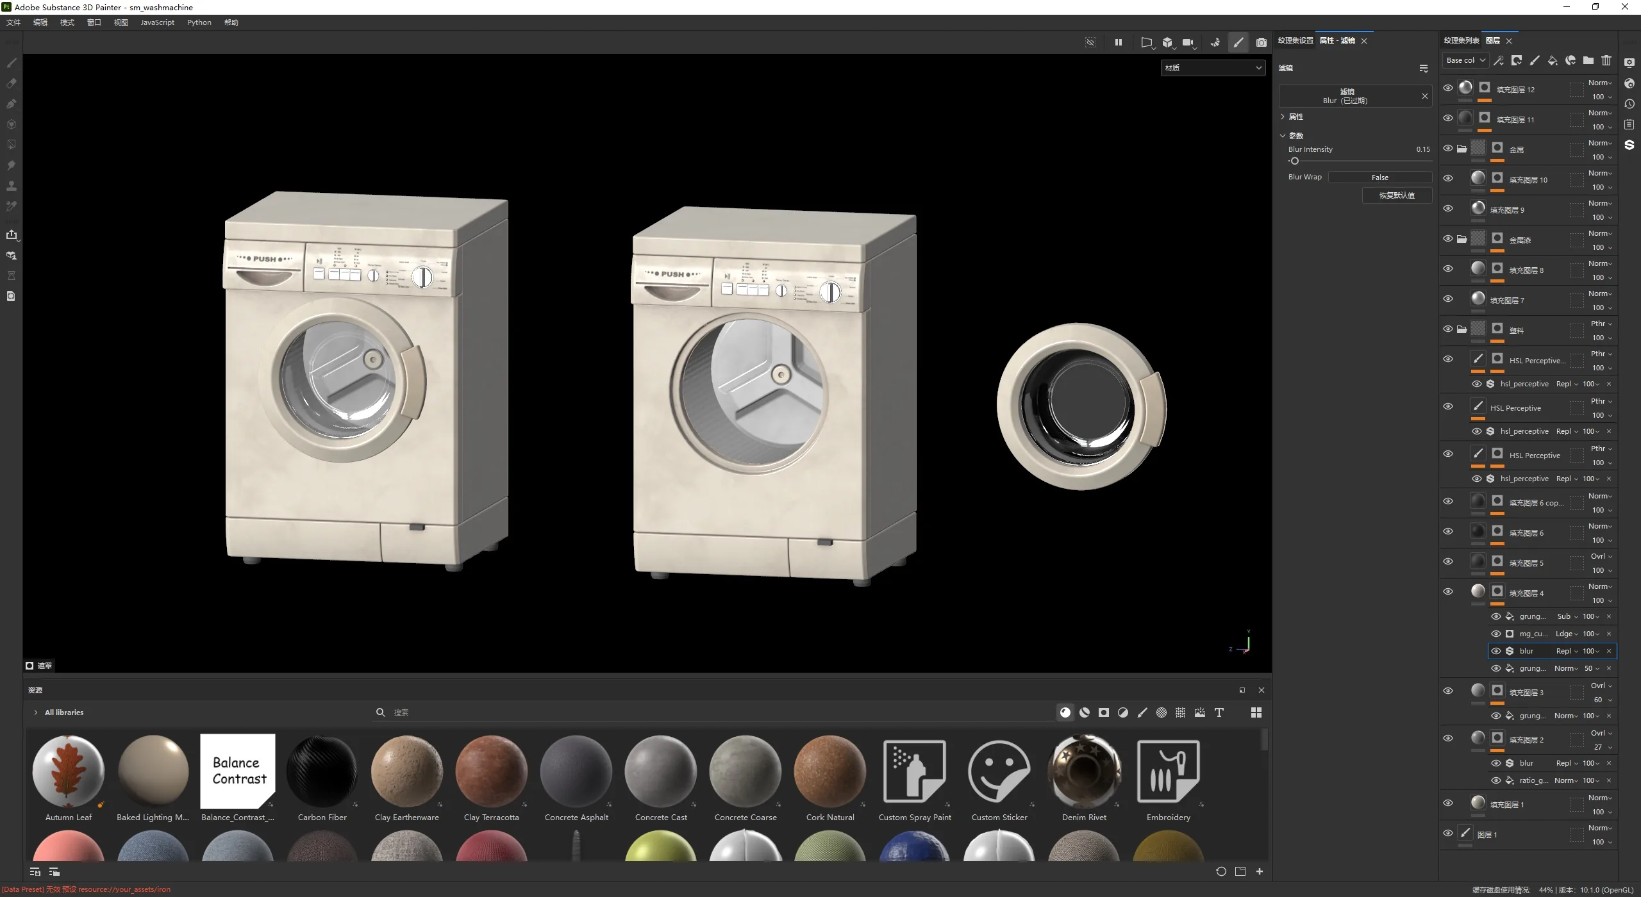Viewport: 1641px width, 897px height.
Task: Delete the mg_cu... effect using its X
Action: pos(1609,634)
